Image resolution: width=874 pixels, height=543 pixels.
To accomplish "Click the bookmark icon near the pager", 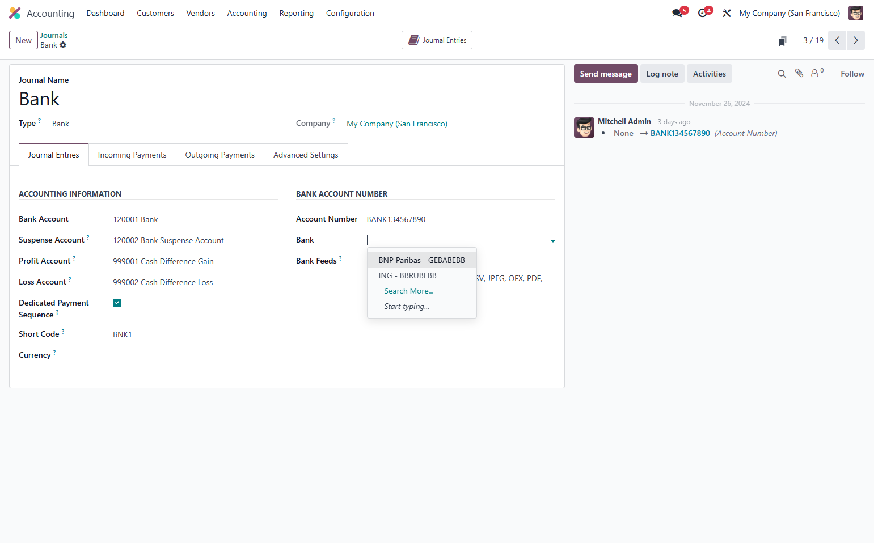I will click(783, 40).
